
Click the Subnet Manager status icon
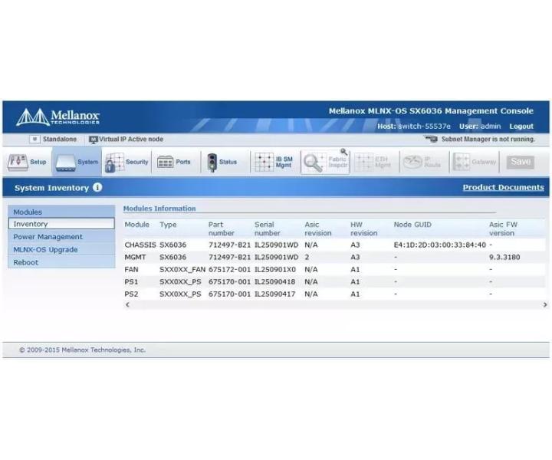click(431, 139)
